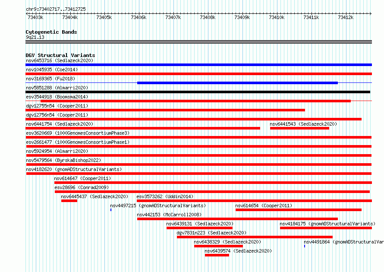Open nsv6441754 (Sedlazeck2020) label
The width and height of the screenshot is (384, 272).
[60, 124]
